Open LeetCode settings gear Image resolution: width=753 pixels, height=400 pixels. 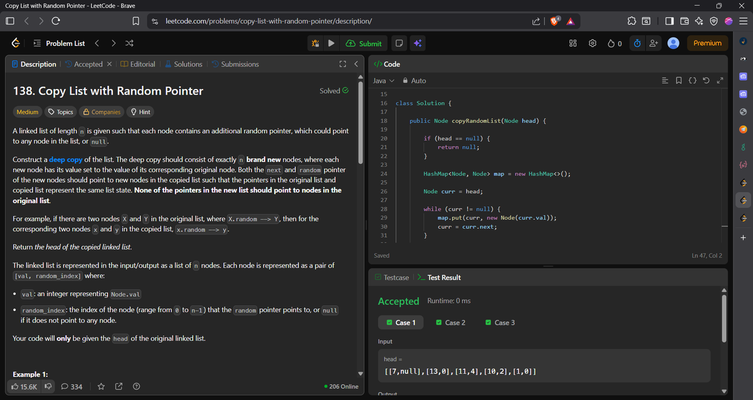[x=592, y=43]
